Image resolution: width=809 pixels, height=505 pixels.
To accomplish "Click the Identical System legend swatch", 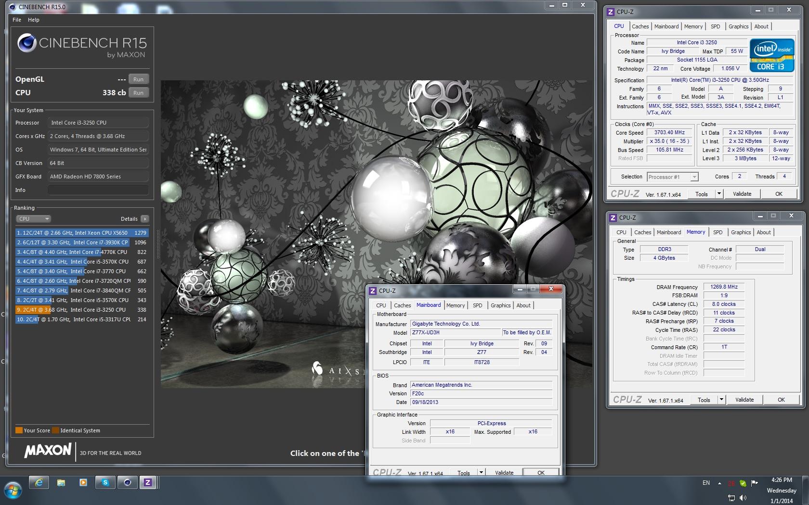I will coord(56,430).
